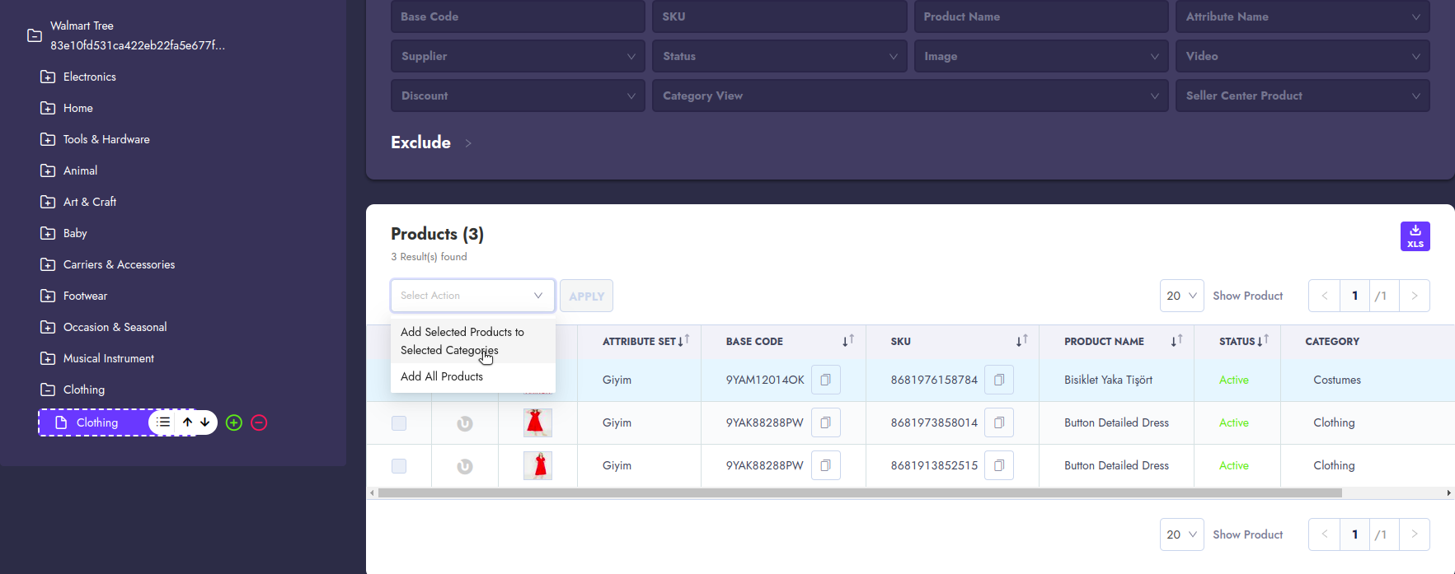Copy SKU 8681973858014
The height and width of the screenshot is (574, 1455).
tap(998, 422)
